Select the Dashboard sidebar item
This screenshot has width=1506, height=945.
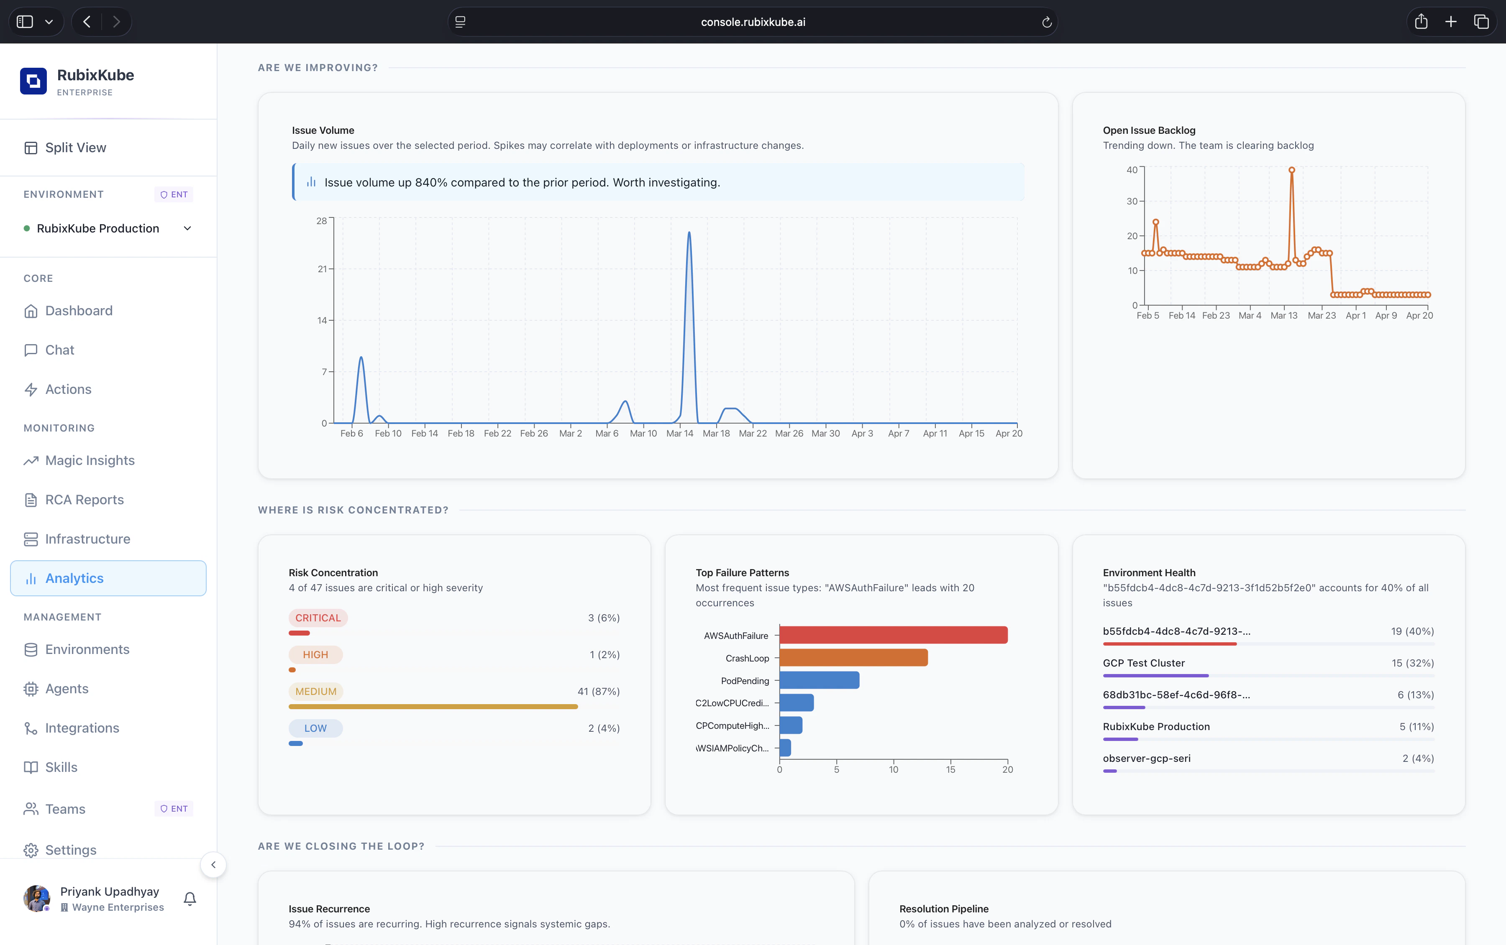(79, 311)
